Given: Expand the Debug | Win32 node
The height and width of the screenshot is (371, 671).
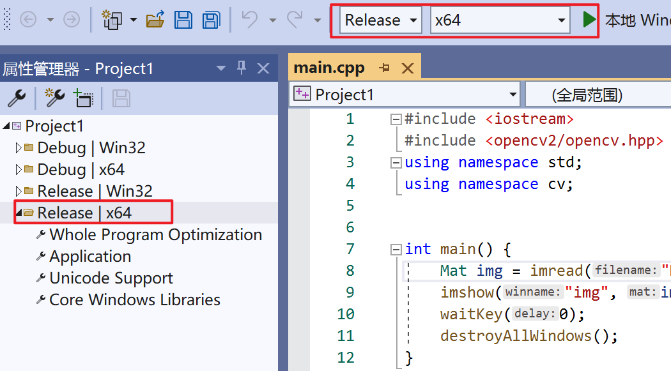Looking at the screenshot, I should (x=19, y=148).
